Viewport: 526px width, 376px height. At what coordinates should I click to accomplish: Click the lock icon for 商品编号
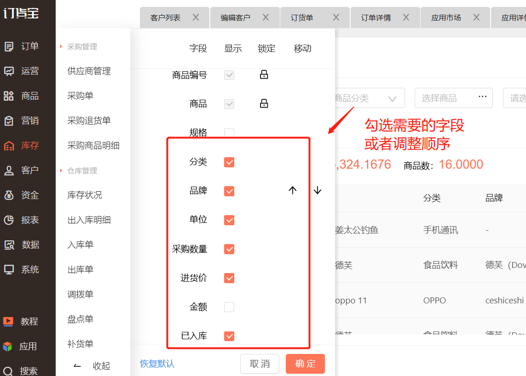264,74
